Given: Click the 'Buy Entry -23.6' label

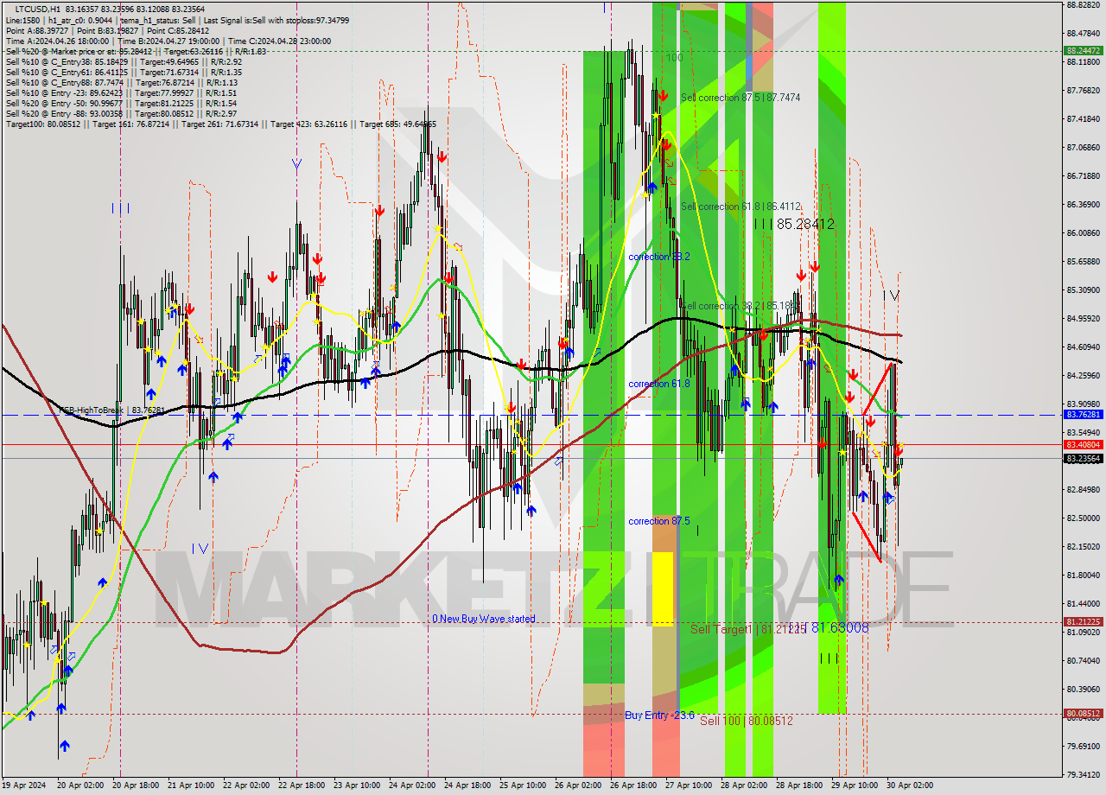Looking at the screenshot, I should 660,715.
